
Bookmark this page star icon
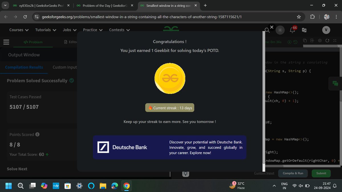(299, 17)
